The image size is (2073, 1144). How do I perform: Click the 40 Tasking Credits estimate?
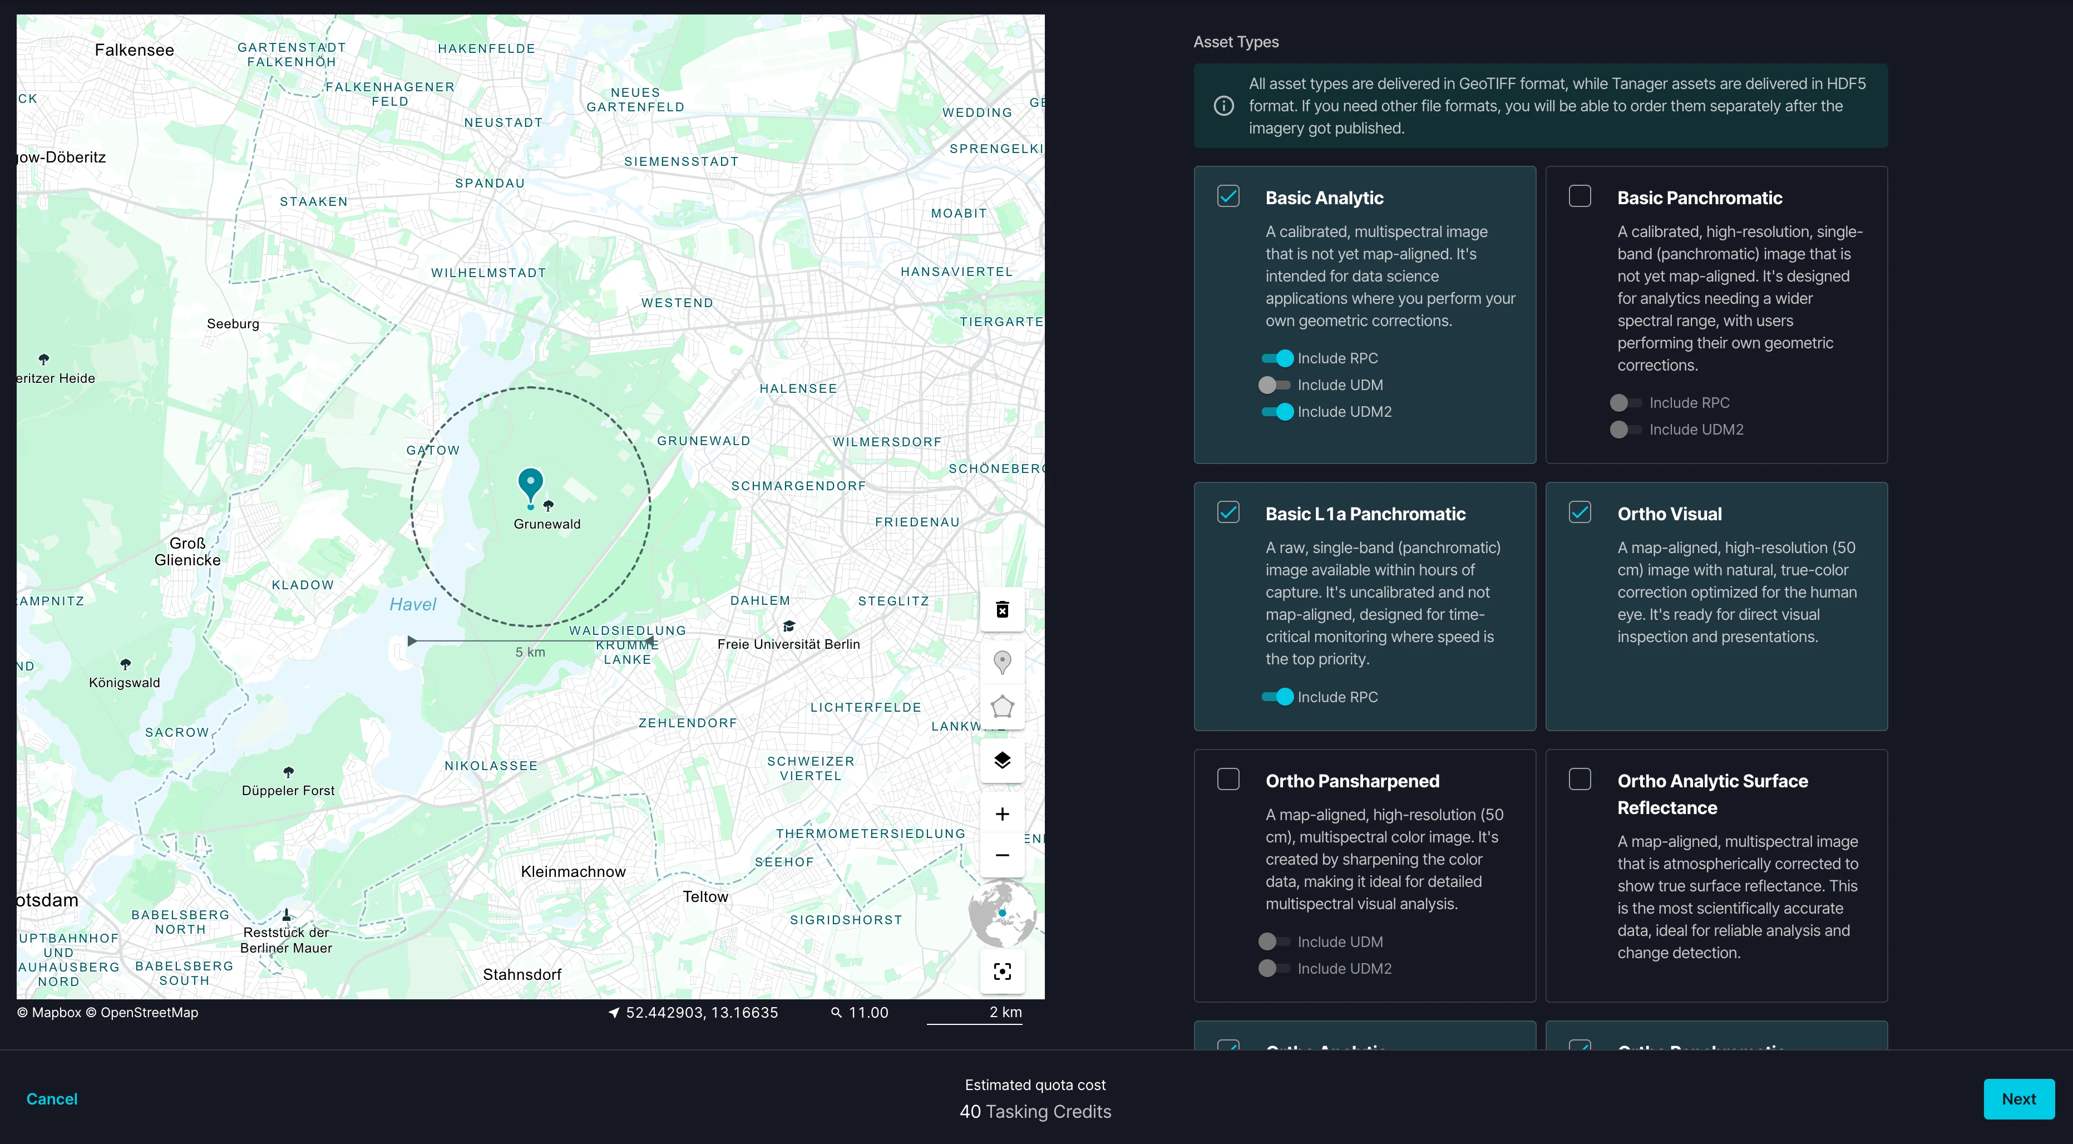point(1036,1112)
